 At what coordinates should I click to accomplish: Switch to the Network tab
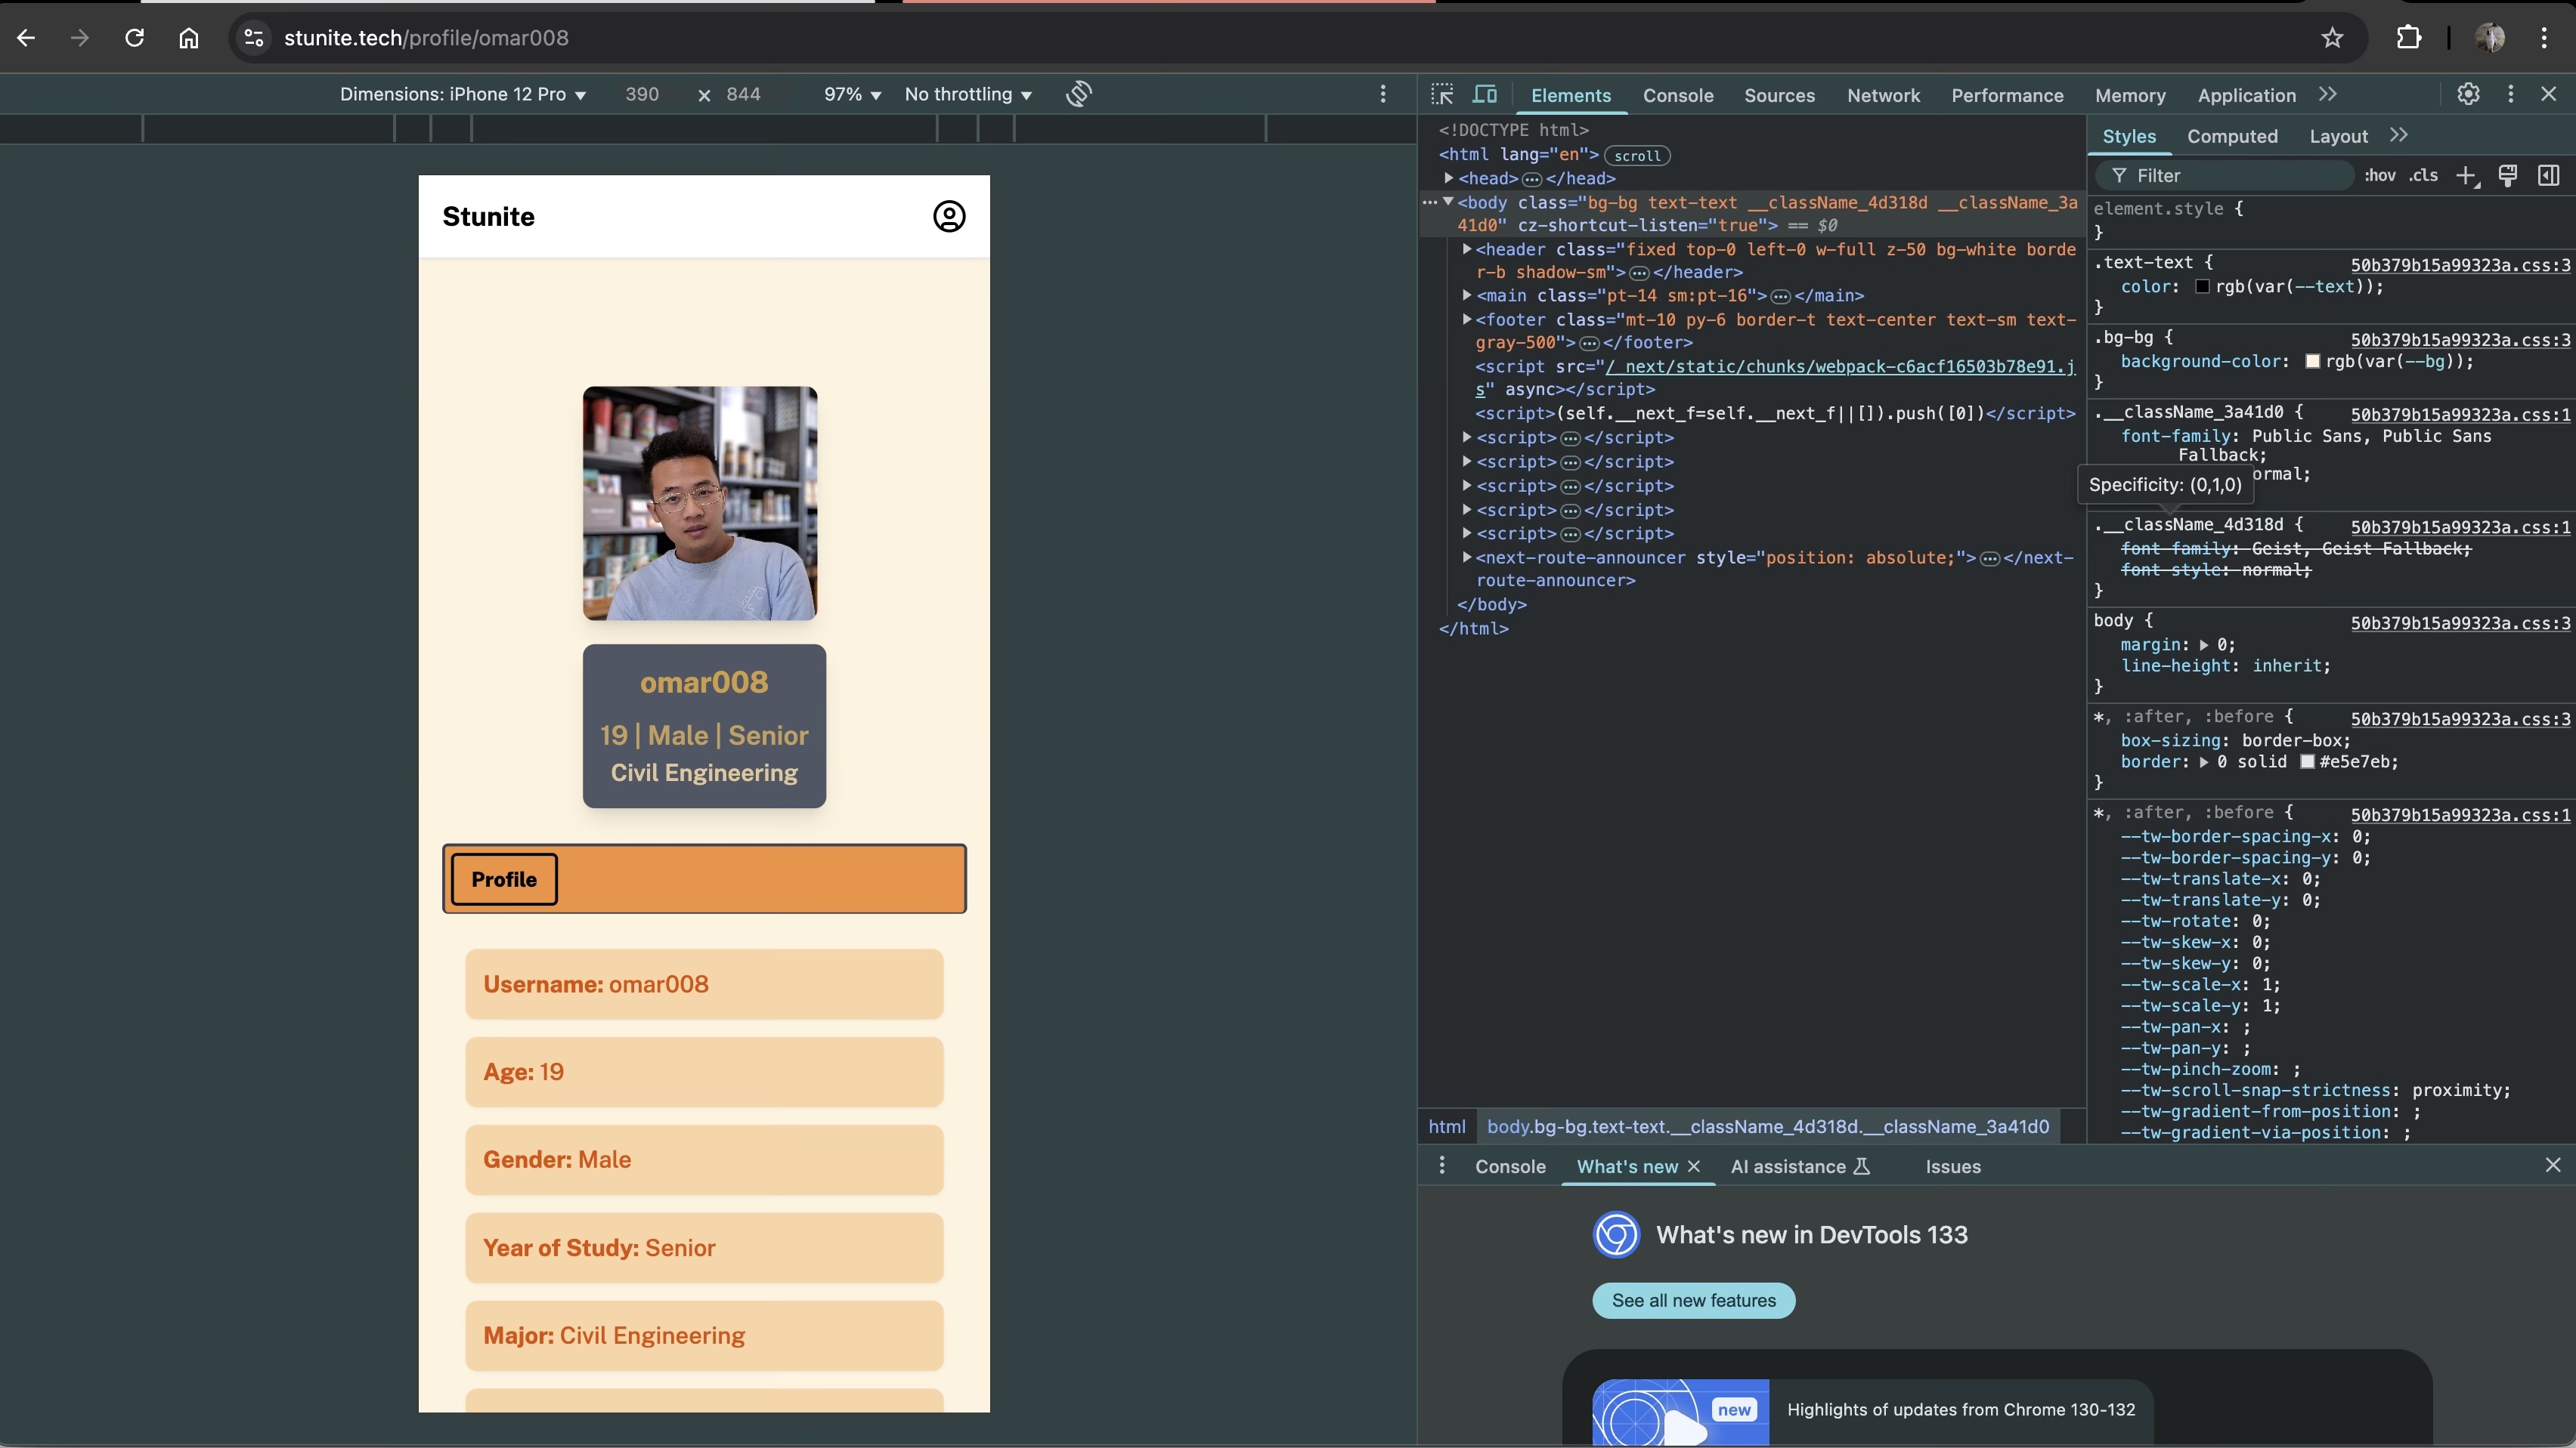(1883, 95)
